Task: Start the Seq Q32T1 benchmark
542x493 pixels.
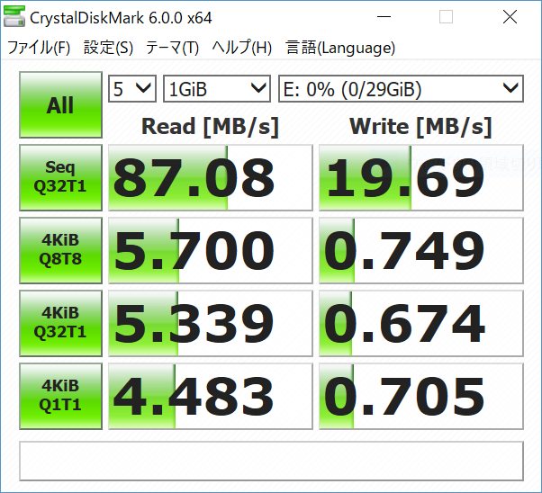Action: pos(60,177)
